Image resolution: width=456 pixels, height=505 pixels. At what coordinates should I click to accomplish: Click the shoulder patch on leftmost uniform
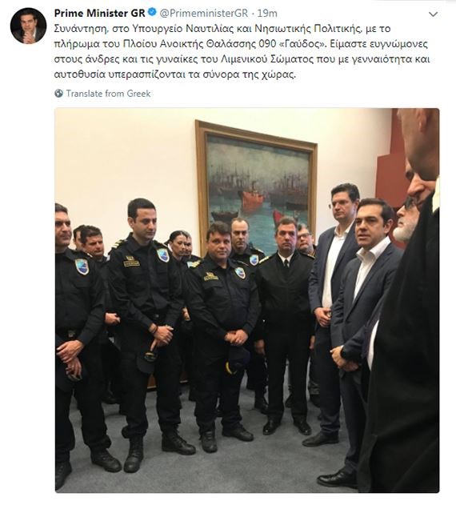pos(82,267)
